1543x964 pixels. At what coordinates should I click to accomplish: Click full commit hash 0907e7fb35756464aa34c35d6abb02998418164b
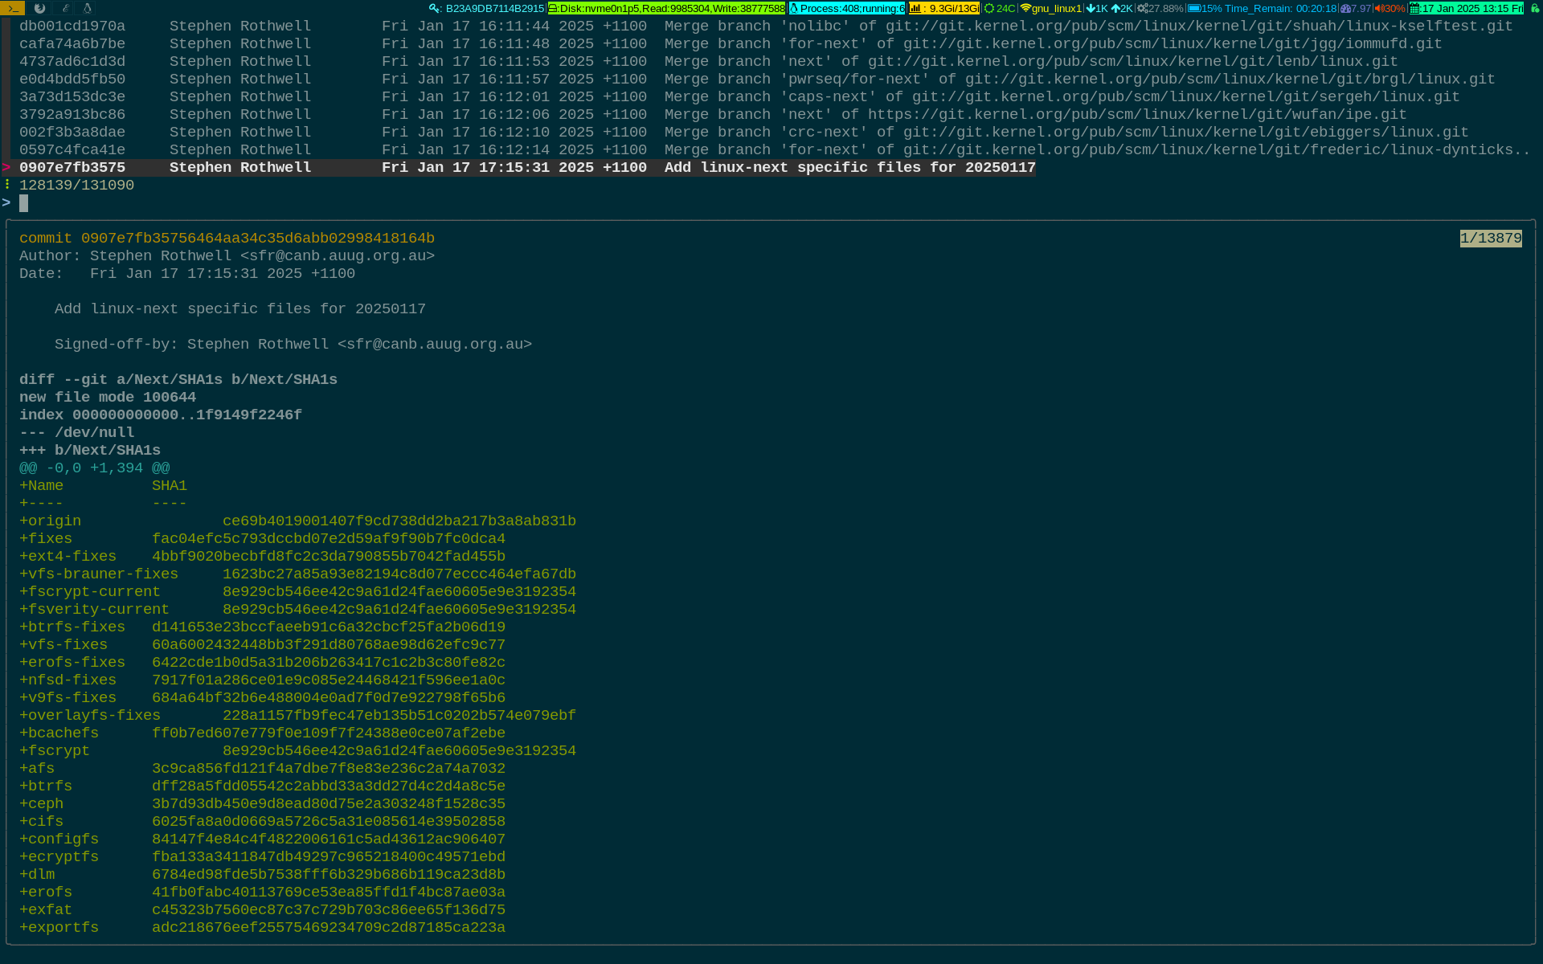(x=258, y=238)
